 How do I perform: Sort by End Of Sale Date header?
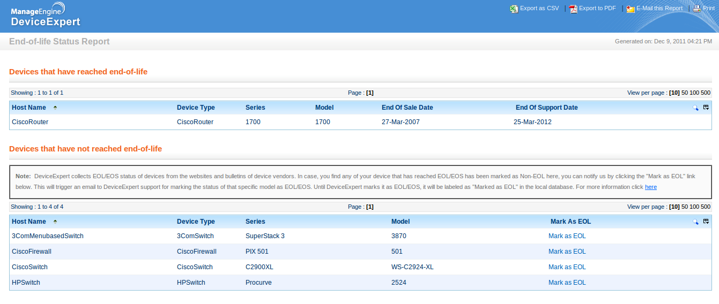[x=407, y=108]
